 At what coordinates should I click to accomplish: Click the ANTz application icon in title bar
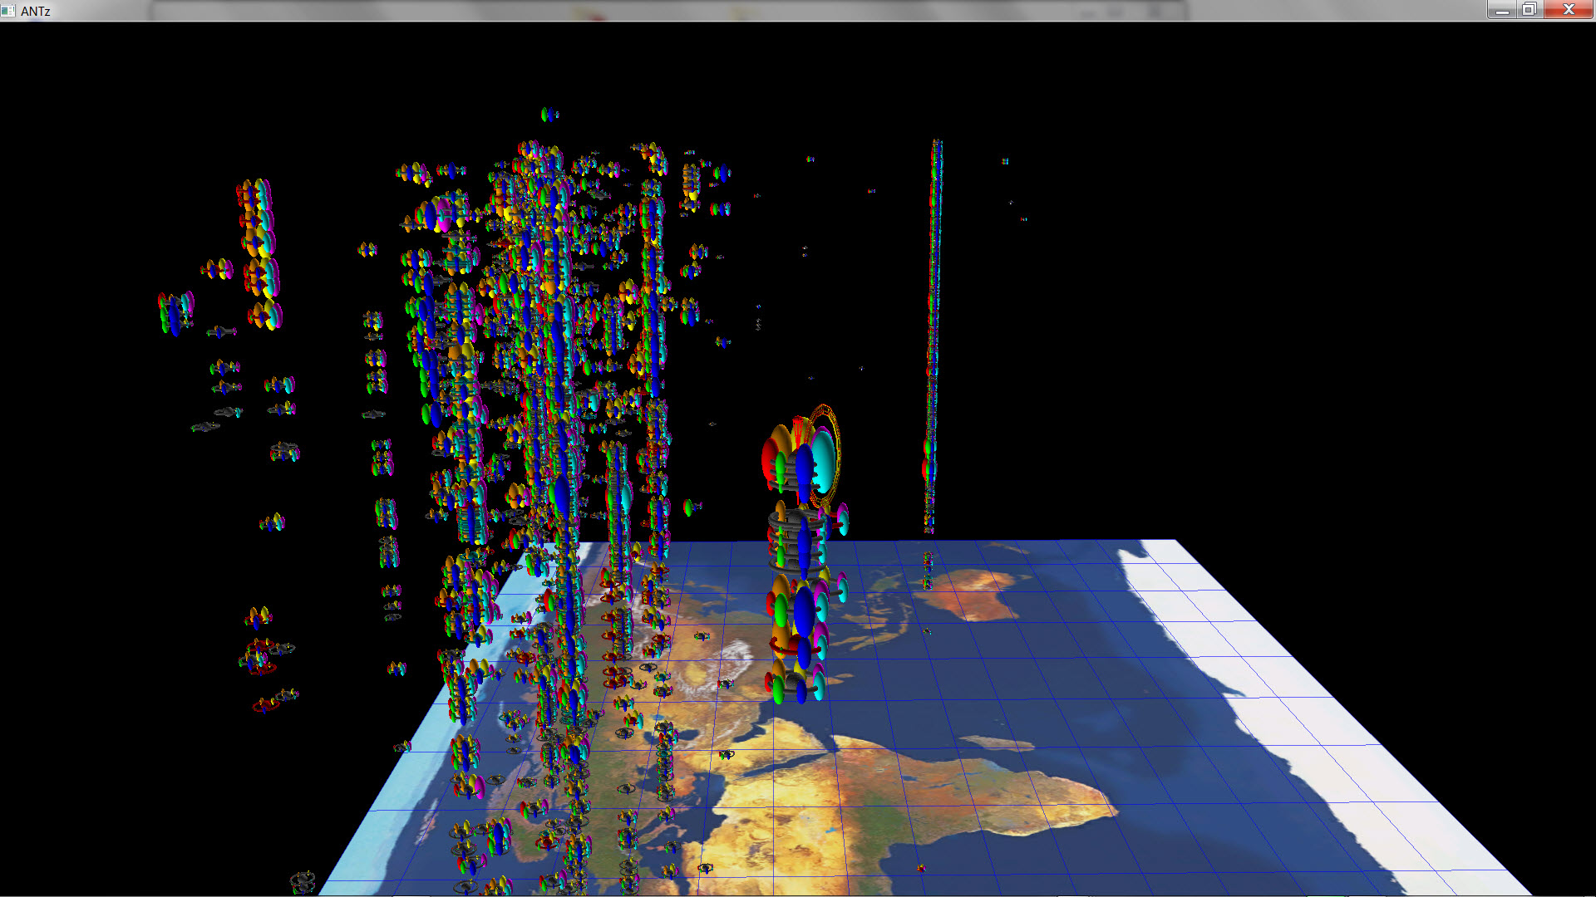click(x=8, y=11)
